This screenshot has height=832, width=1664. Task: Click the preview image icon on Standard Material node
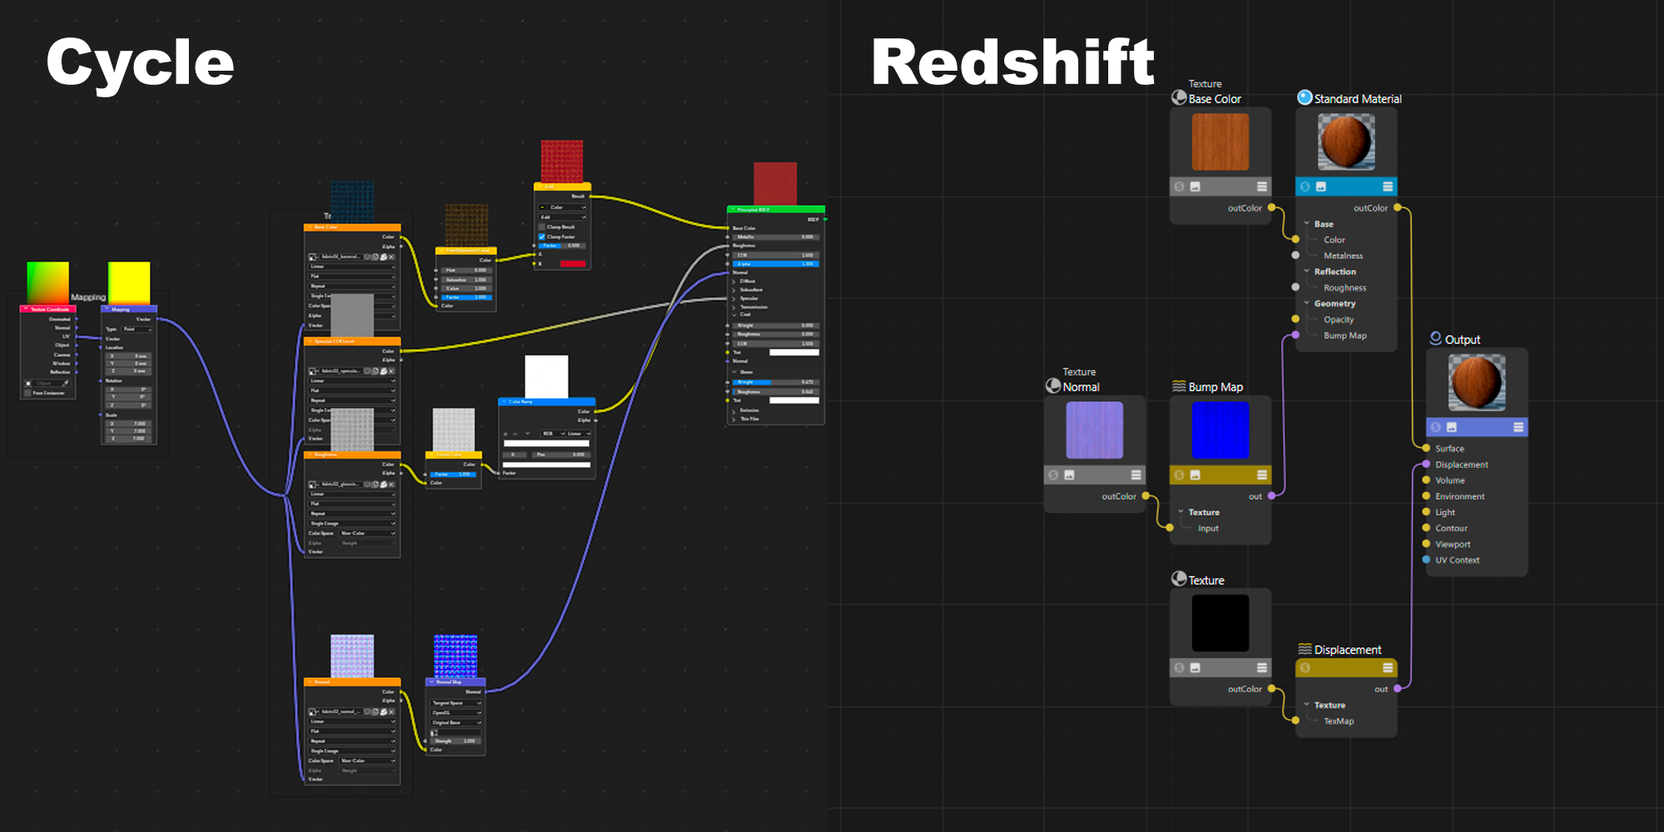tap(1320, 186)
